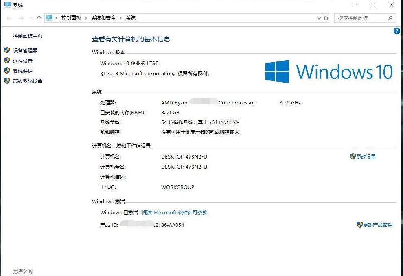Click the Windows 10 logo
The image size is (403, 276).
tap(329, 72)
